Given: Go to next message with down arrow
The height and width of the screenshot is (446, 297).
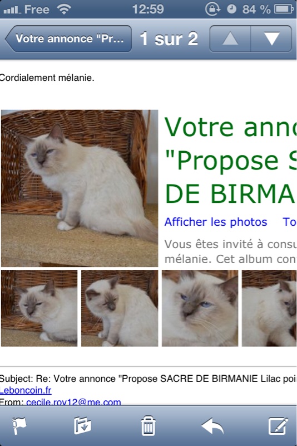Looking at the screenshot, I should click(x=271, y=38).
